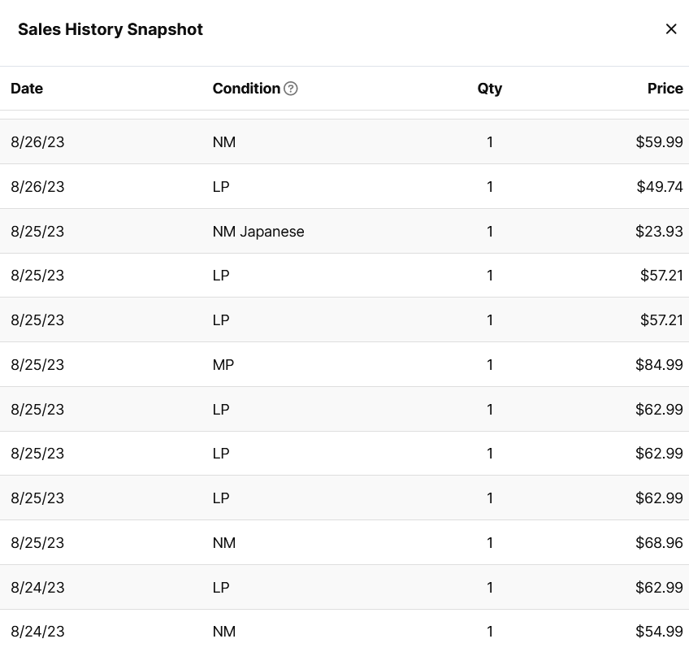Select the 8/24/23 NM $54.99 row
Image resolution: width=689 pixels, height=652 pixels.
(x=344, y=632)
